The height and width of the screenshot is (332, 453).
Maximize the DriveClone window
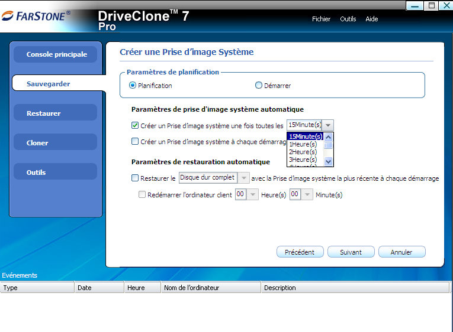pos(431,5)
